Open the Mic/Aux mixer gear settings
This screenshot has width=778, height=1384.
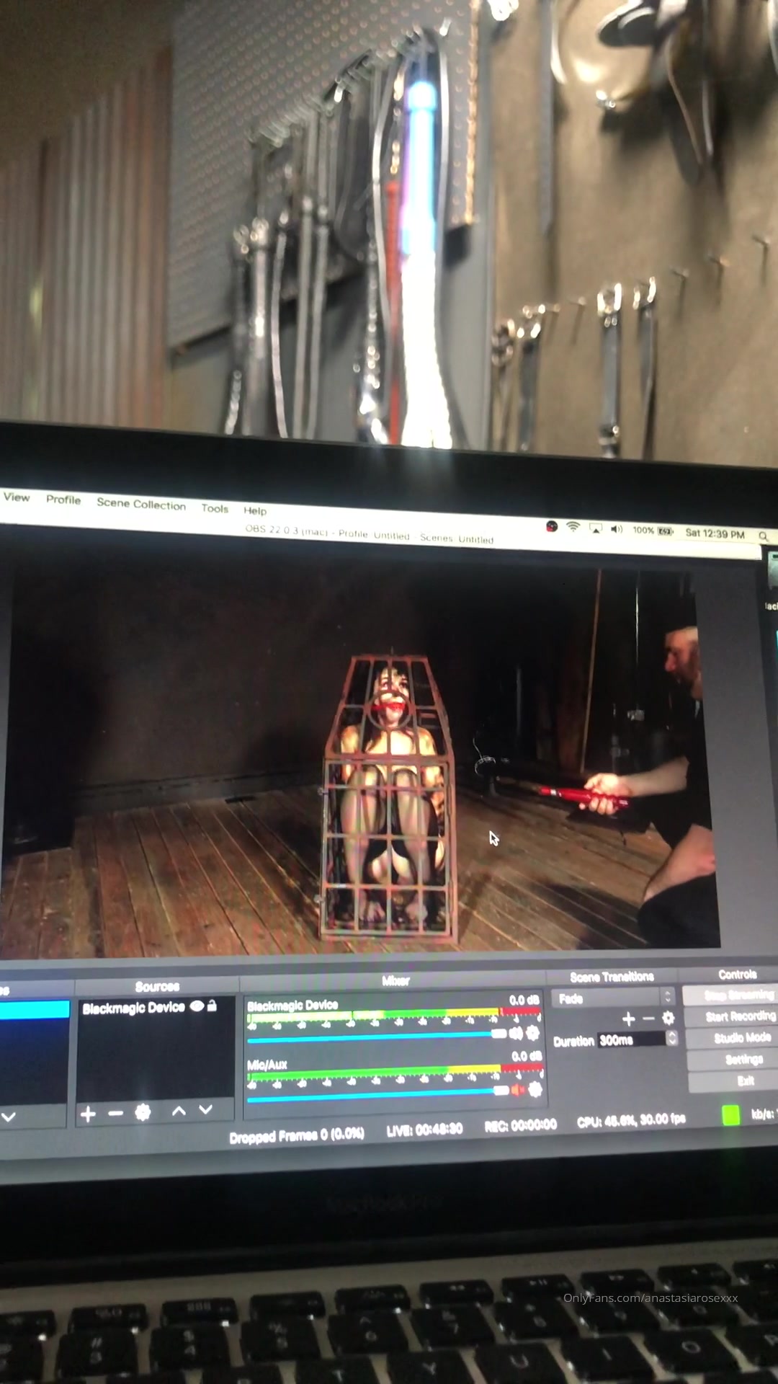(535, 1089)
